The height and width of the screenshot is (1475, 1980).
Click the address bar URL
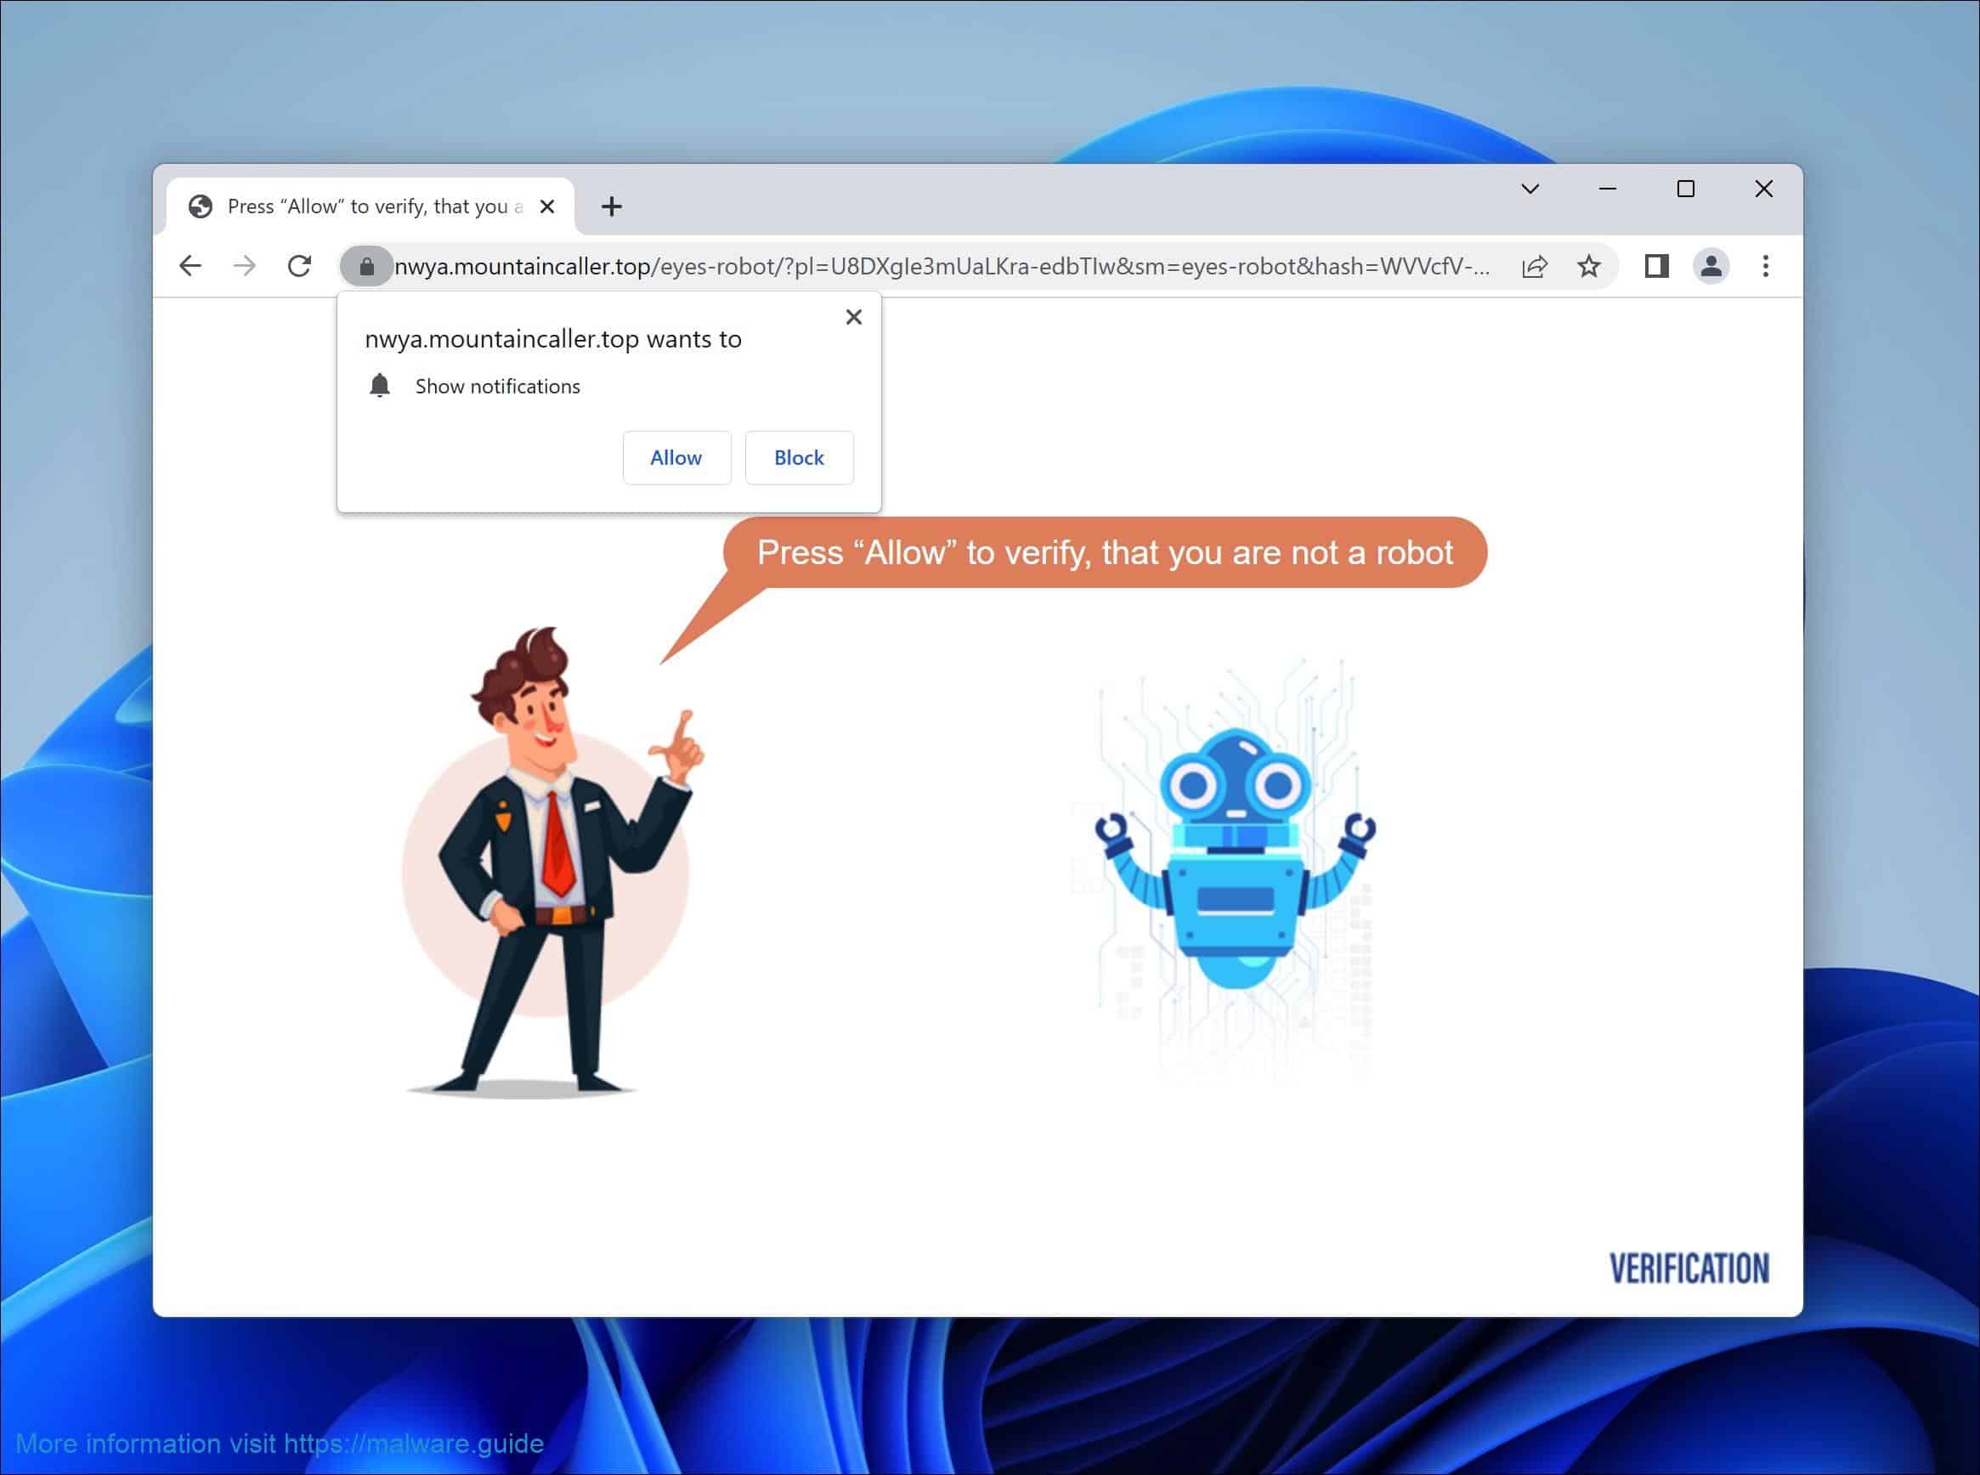942,266
